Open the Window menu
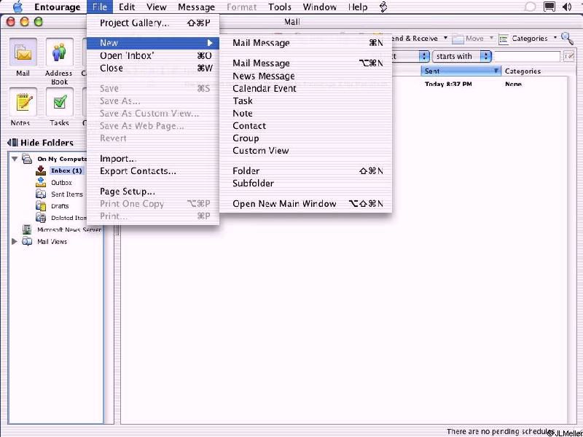Image resolution: width=583 pixels, height=437 pixels. (x=319, y=7)
